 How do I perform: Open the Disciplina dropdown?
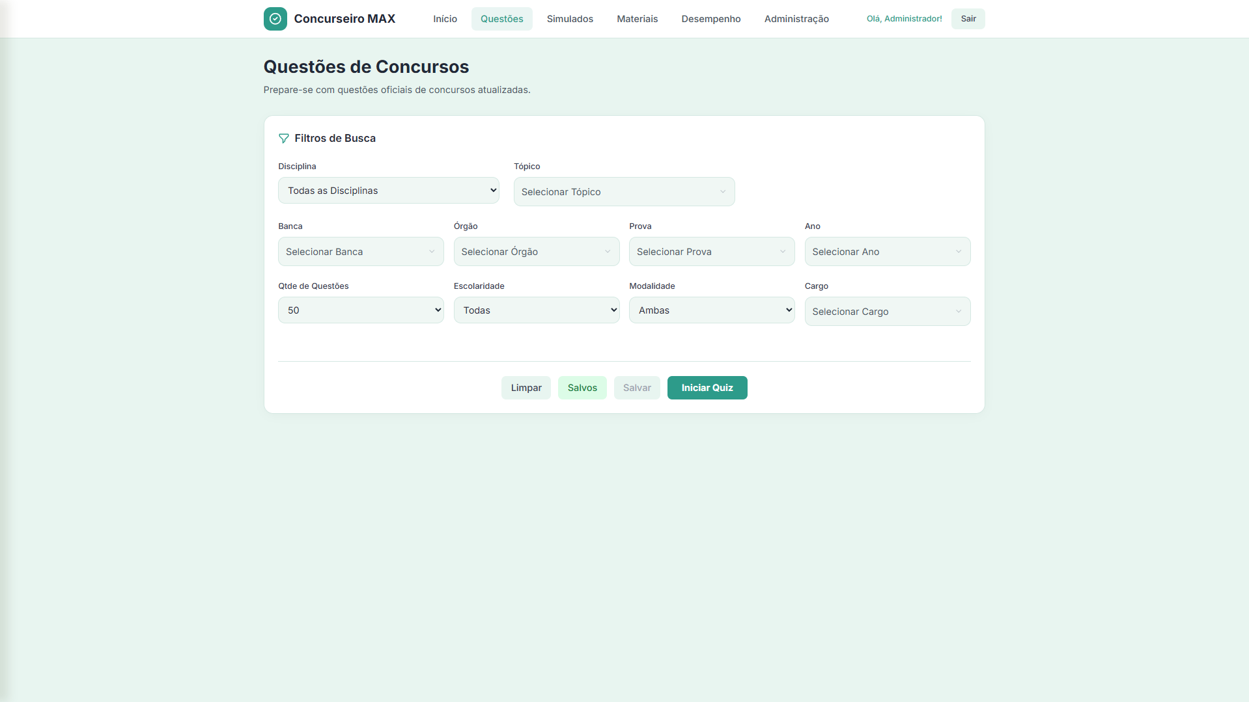(388, 191)
